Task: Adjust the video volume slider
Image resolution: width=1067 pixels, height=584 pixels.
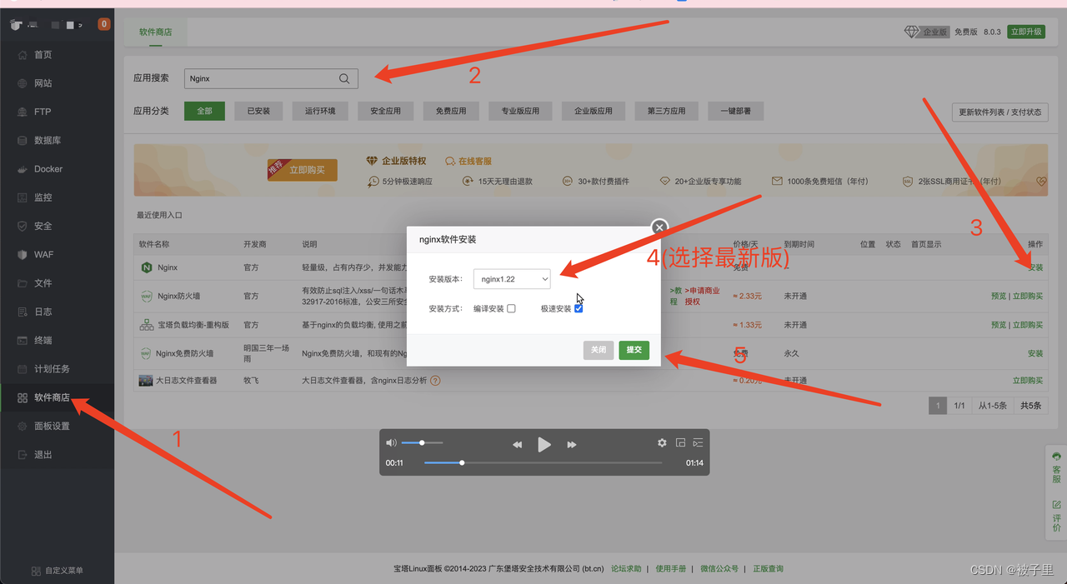Action: coord(422,442)
